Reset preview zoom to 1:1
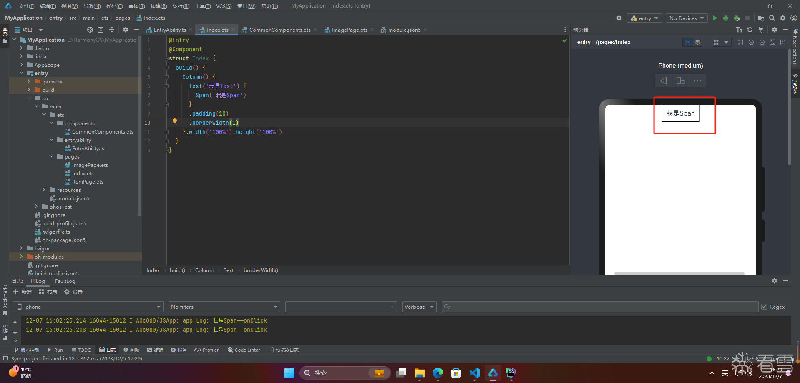 783,42
